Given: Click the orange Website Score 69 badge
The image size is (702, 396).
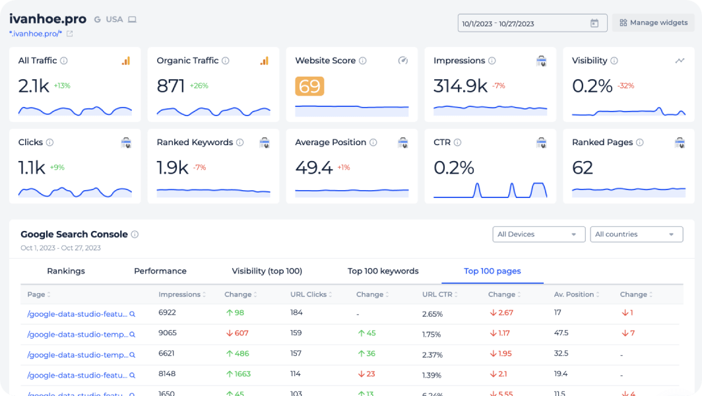Looking at the screenshot, I should (x=309, y=86).
